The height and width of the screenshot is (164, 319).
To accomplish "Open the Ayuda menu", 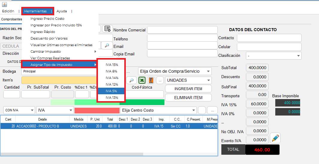I will (62, 11).
